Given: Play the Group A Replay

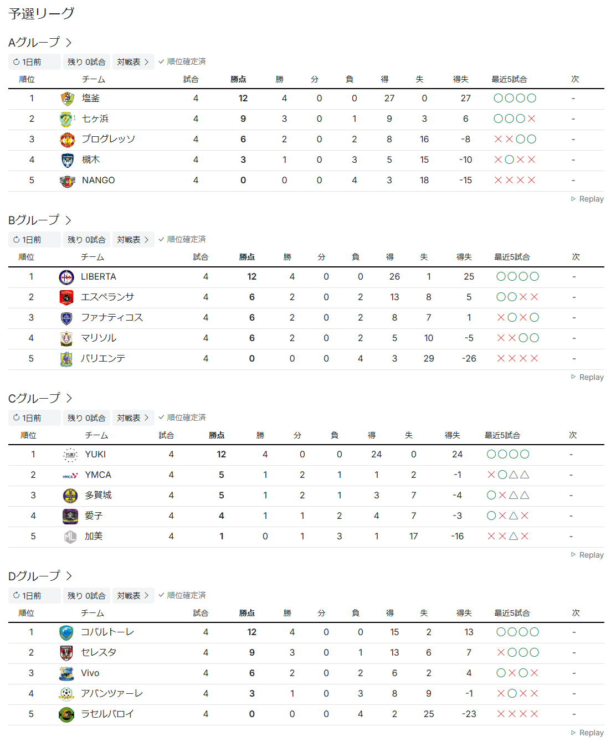Looking at the screenshot, I should point(587,199).
